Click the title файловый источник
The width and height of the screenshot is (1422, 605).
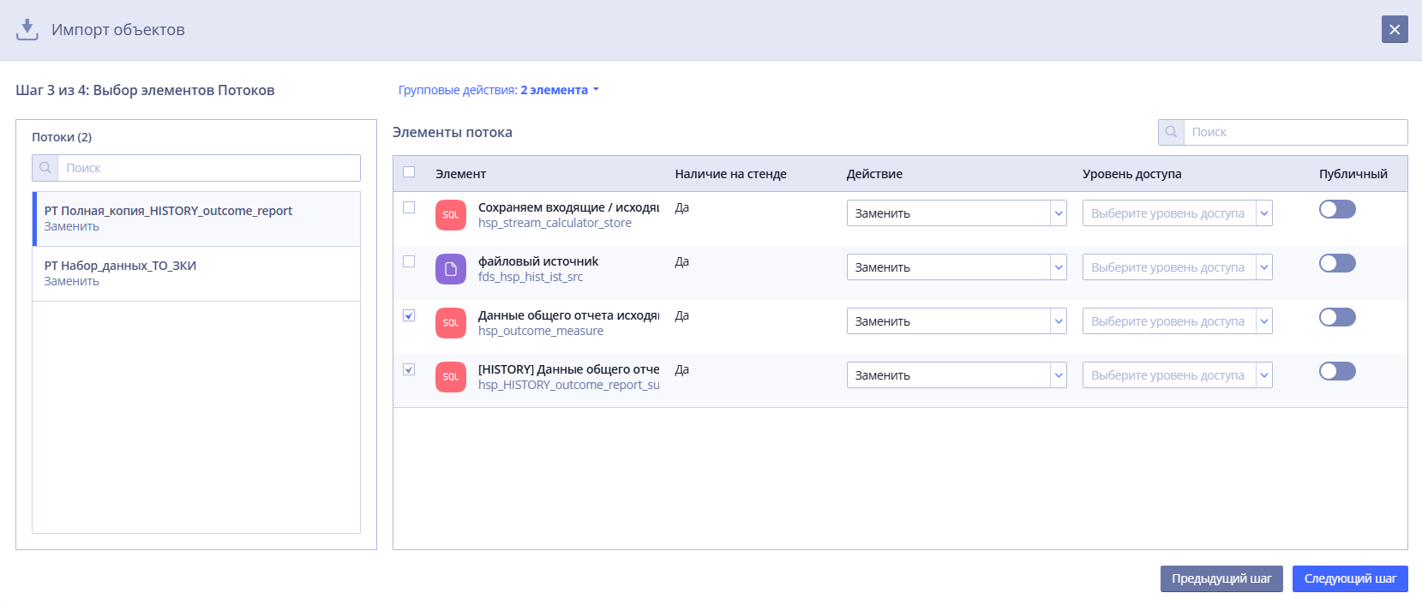click(538, 261)
